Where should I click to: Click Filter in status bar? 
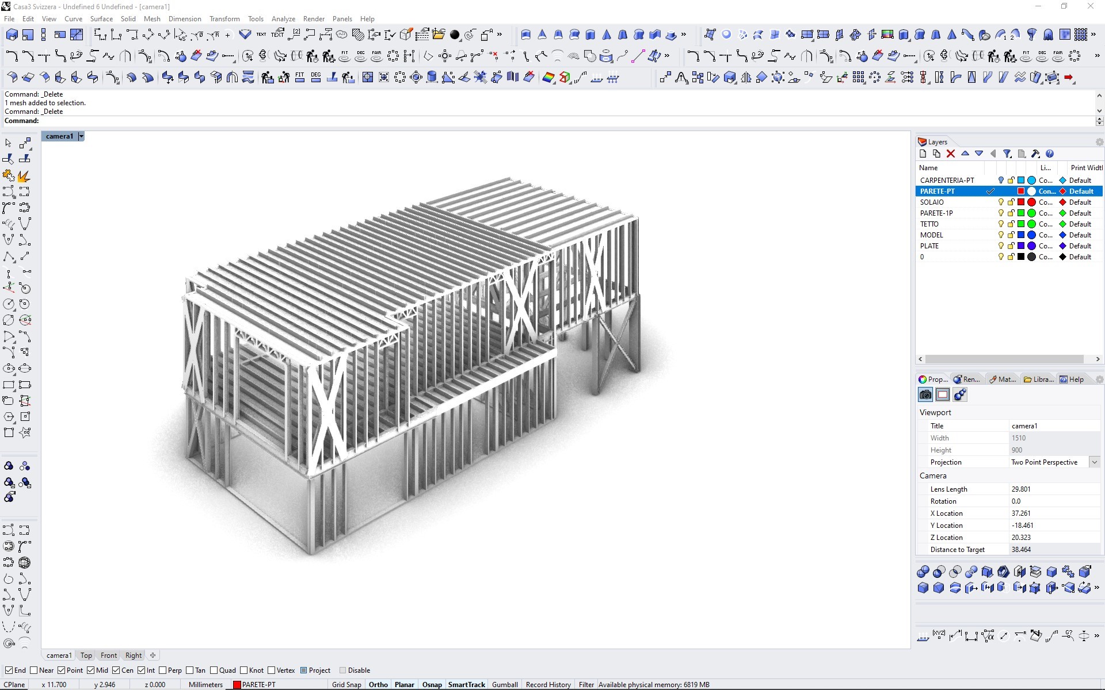pyautogui.click(x=586, y=685)
